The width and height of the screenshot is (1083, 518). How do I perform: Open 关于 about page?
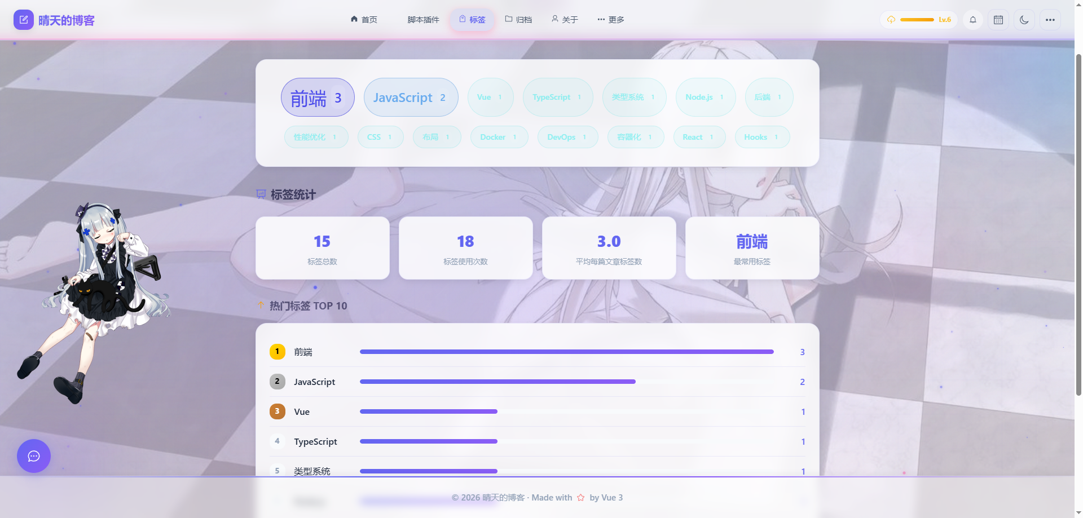point(565,20)
